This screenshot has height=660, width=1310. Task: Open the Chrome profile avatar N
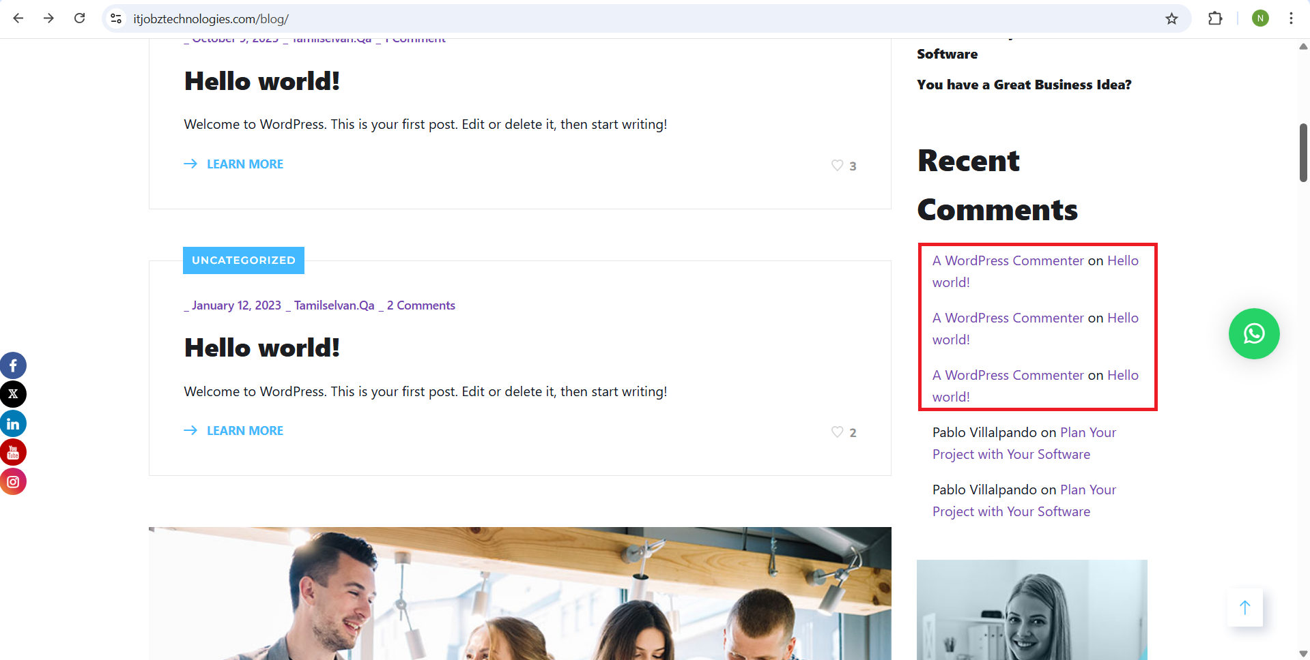point(1260,19)
